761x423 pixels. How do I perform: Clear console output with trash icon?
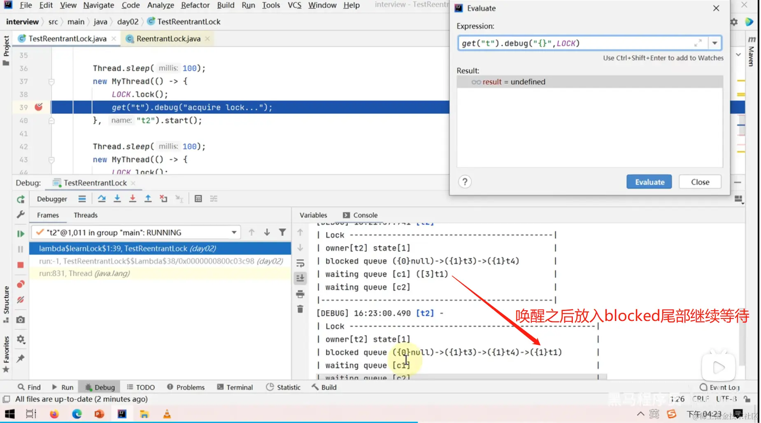(300, 309)
